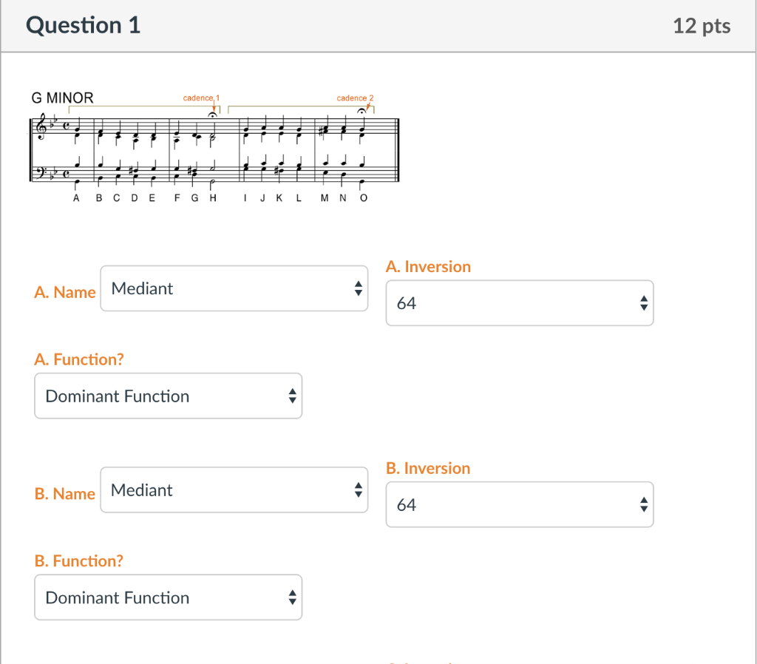Select the fermata above cadence 1
The height and width of the screenshot is (664, 757).
(213, 114)
